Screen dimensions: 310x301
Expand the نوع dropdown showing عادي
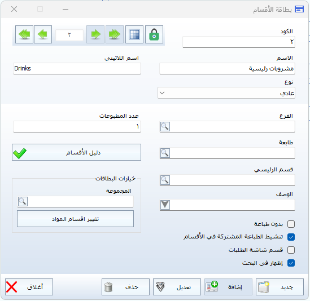click(x=226, y=93)
